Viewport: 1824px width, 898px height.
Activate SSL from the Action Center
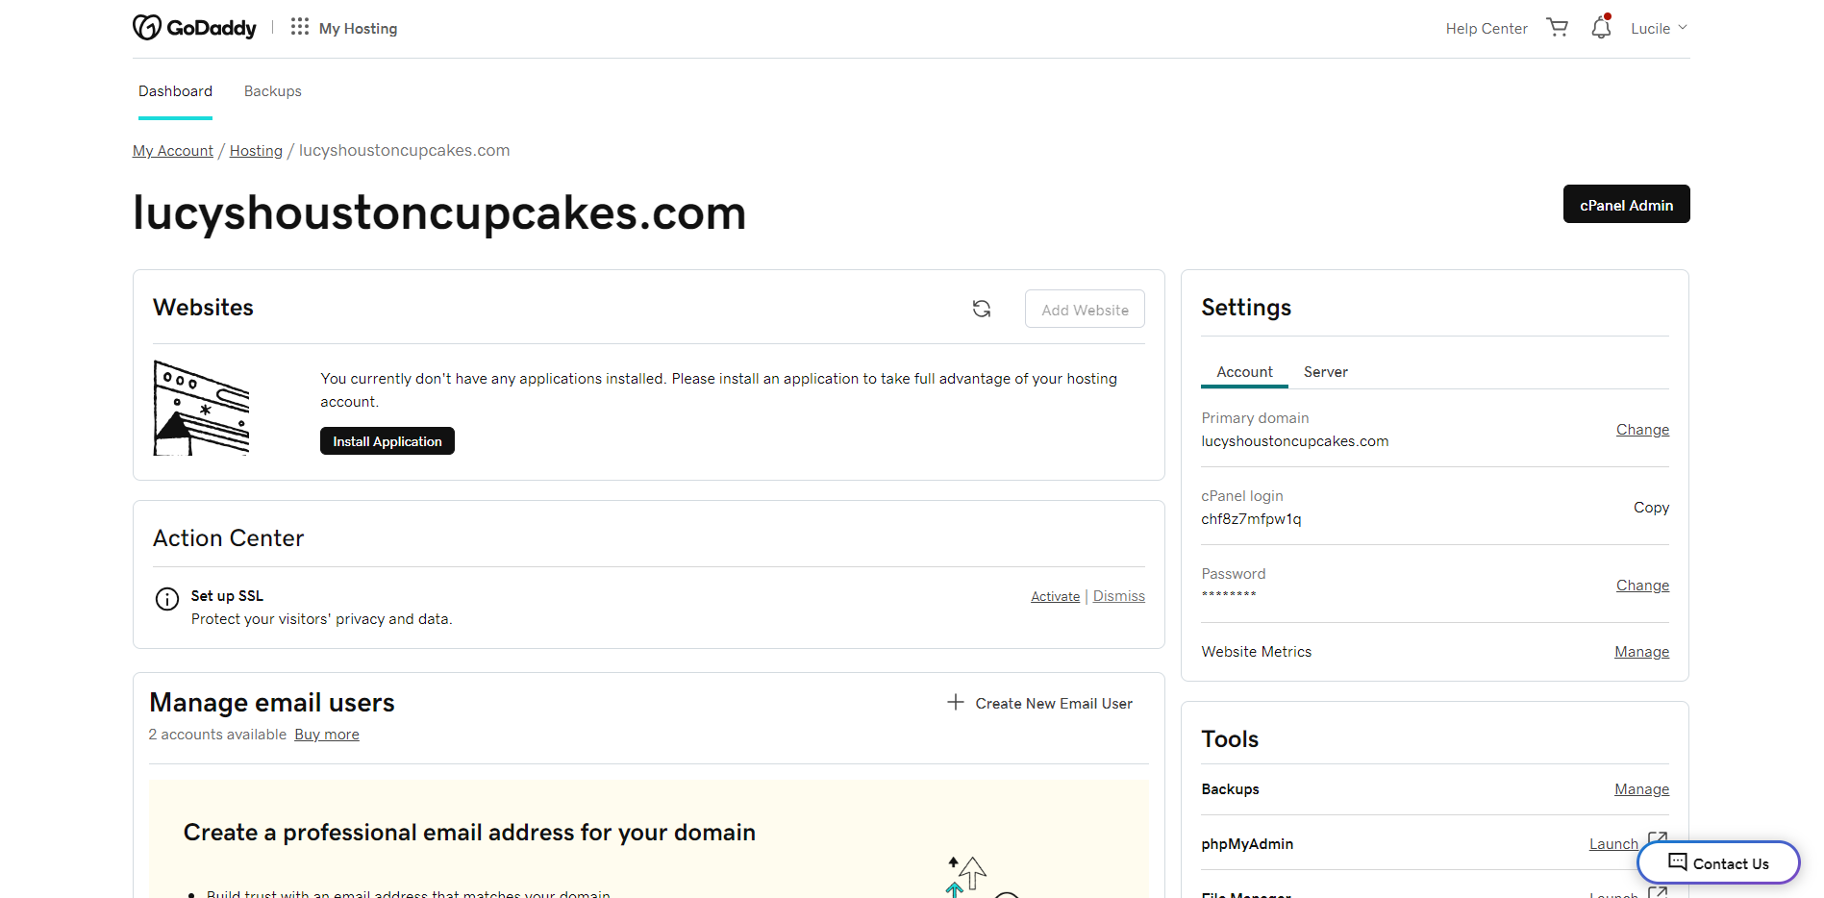coord(1055,596)
